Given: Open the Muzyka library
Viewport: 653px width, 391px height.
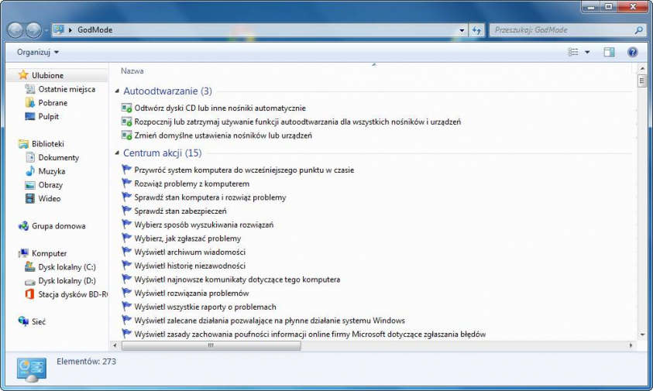Looking at the screenshot, I should 51,171.
